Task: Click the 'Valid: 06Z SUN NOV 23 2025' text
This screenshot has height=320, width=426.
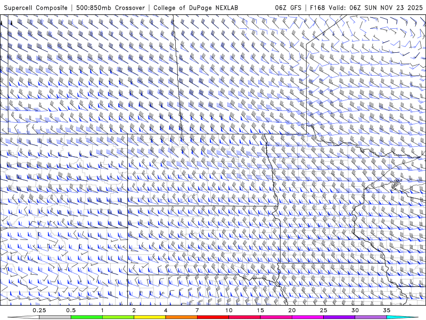Action: click(x=375, y=7)
